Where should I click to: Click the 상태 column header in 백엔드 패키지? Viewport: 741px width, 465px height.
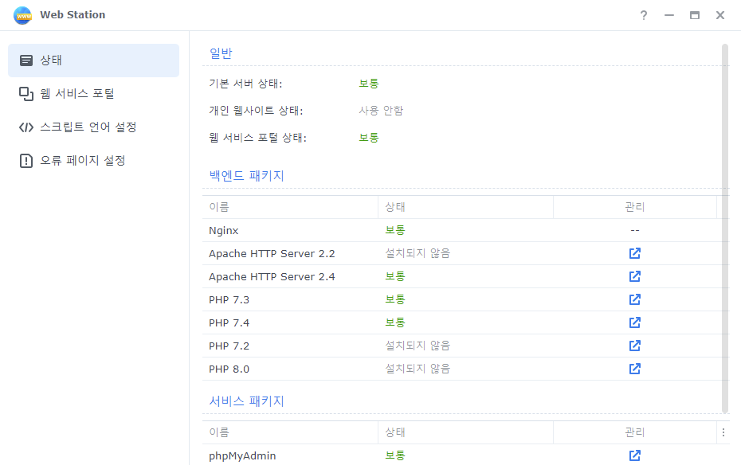(465, 207)
